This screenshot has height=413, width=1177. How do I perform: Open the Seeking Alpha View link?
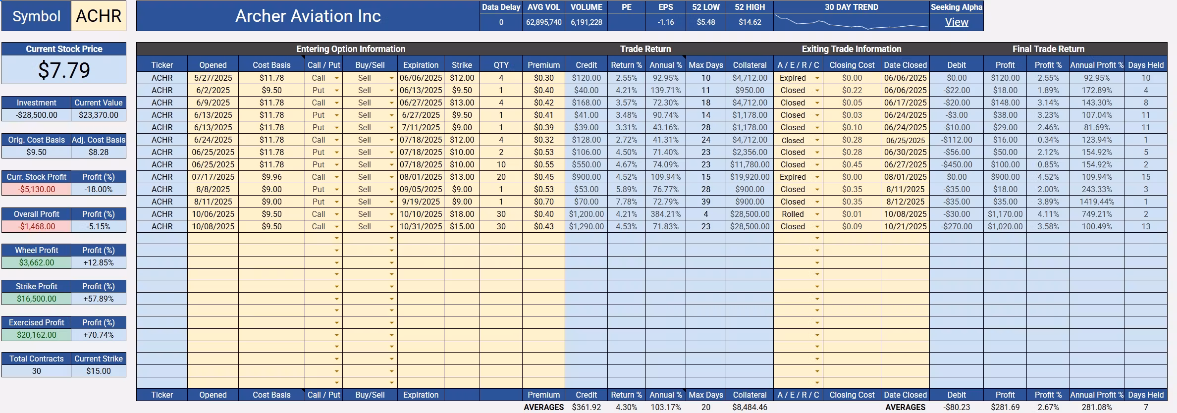pyautogui.click(x=956, y=22)
